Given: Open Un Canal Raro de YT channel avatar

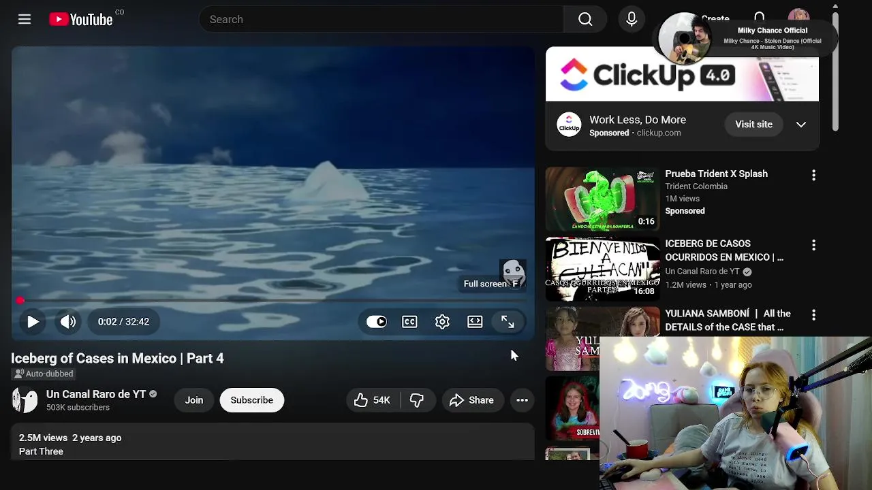Looking at the screenshot, I should point(25,400).
